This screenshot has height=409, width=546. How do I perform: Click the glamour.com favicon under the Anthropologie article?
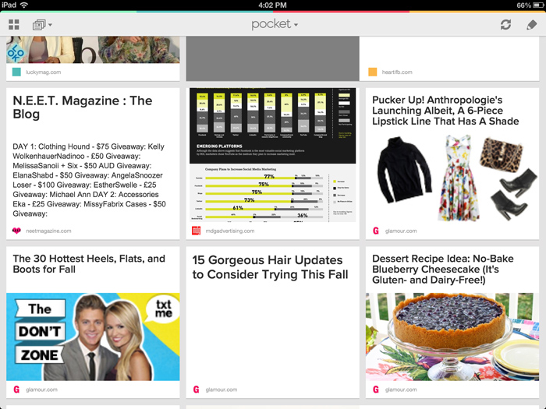coord(376,231)
